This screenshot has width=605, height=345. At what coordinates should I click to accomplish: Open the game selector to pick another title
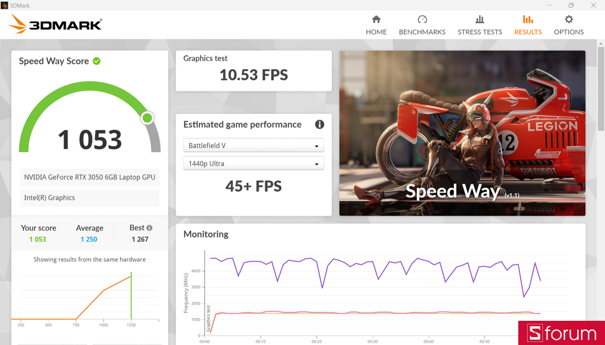pyautogui.click(x=253, y=145)
